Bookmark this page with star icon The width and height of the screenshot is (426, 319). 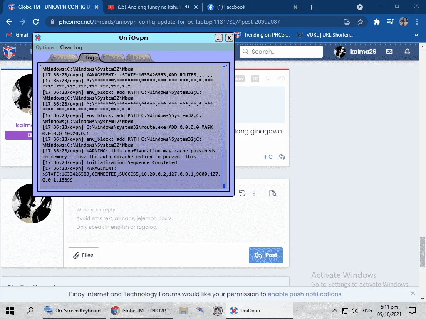tap(360, 22)
